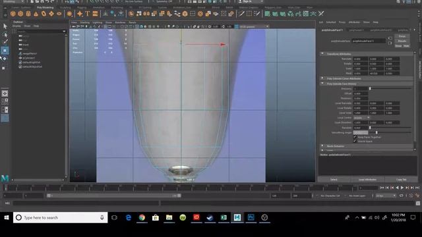
Task: Open Excel from the taskbar
Action: [x=224, y=217]
